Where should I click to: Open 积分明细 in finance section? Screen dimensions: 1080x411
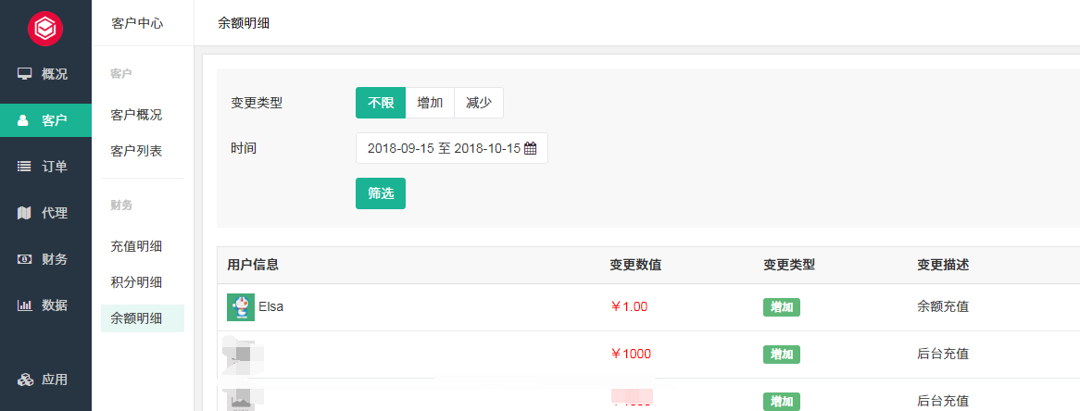pyautogui.click(x=136, y=282)
